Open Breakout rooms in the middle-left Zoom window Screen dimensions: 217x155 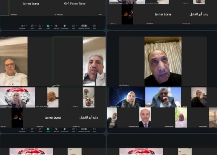click(84, 130)
